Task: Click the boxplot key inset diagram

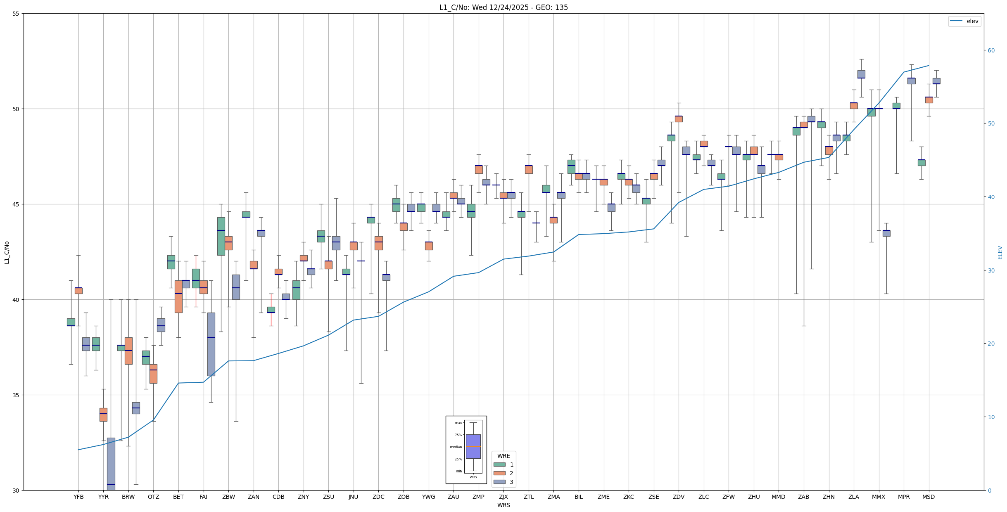Action: coord(466,450)
